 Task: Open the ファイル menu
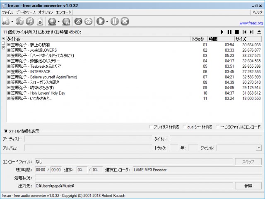click(x=7, y=12)
